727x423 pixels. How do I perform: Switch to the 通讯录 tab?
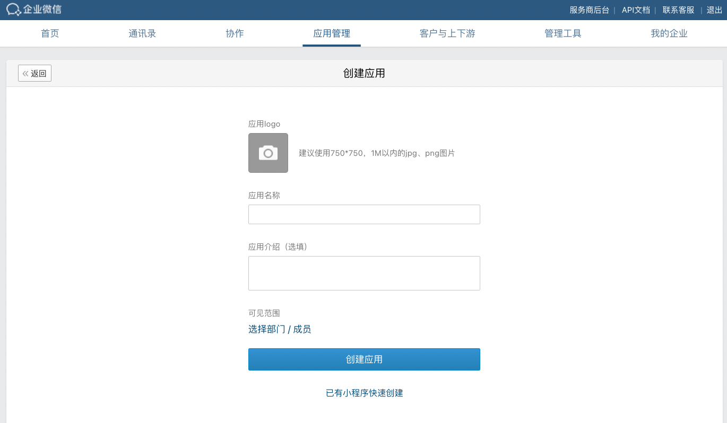(x=142, y=33)
